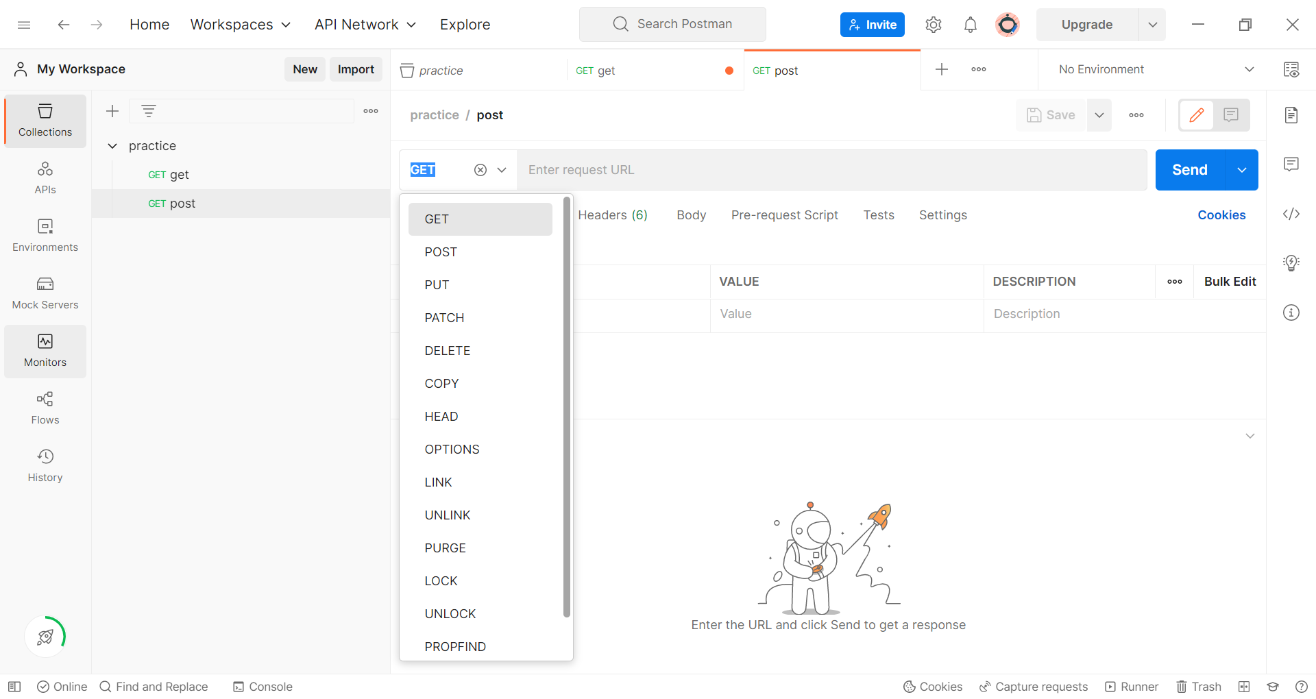Focus the Search Postman box

pos(672,25)
